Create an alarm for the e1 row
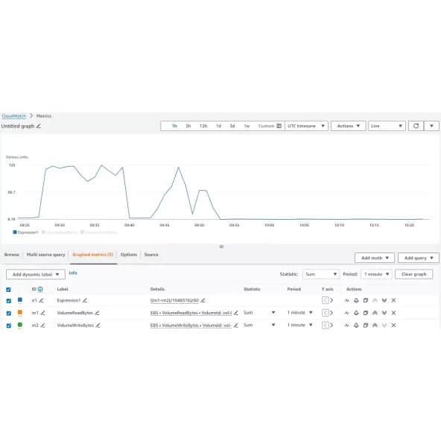 click(x=356, y=300)
